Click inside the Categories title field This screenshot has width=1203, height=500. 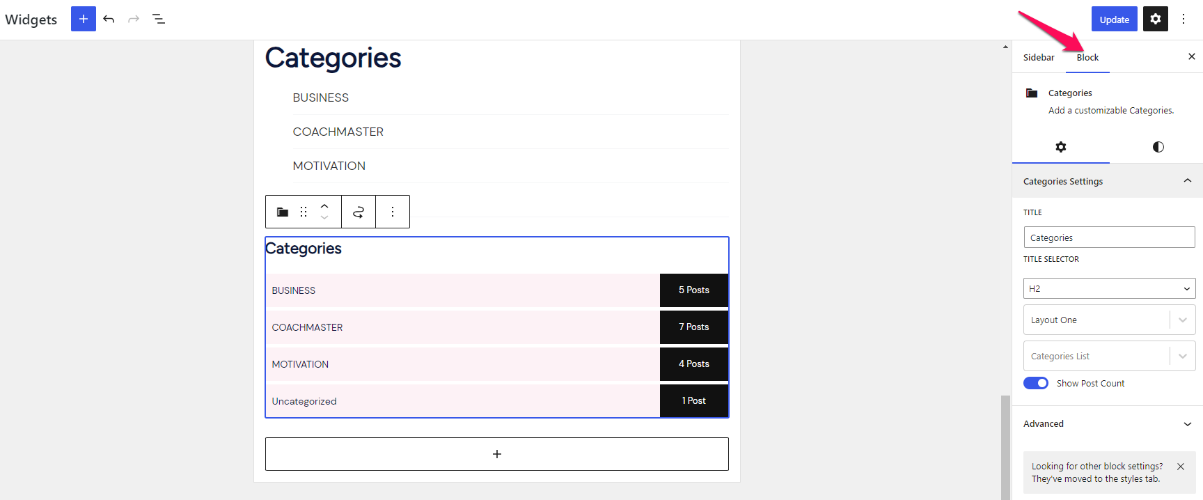click(x=1108, y=237)
